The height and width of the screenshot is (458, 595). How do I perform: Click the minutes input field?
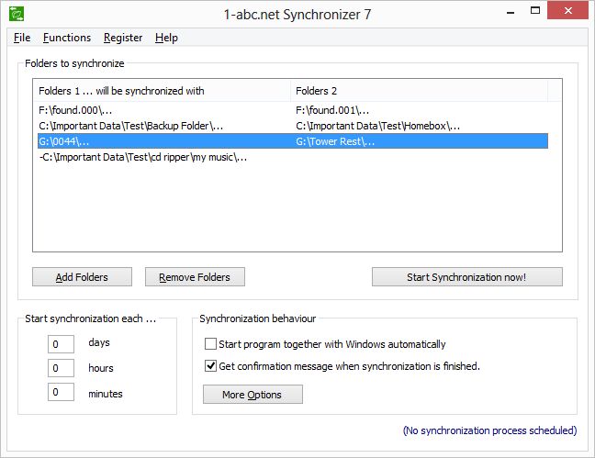click(62, 393)
